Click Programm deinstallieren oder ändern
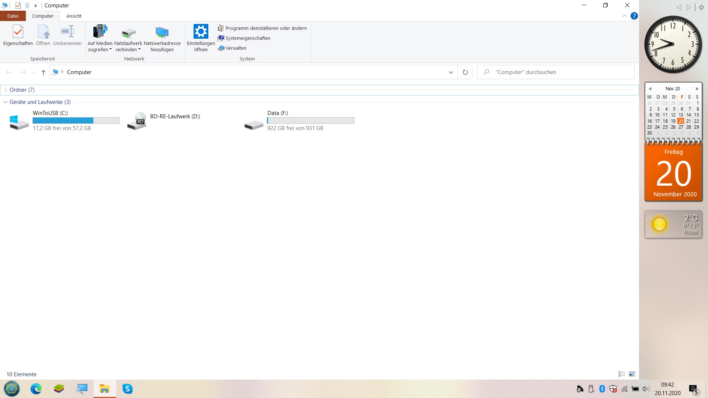The width and height of the screenshot is (708, 398). point(265,28)
